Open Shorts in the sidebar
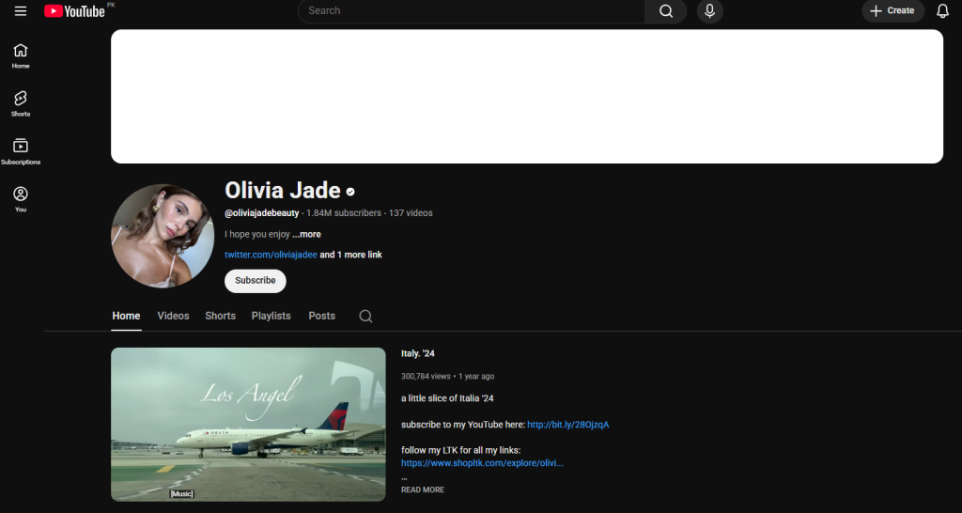Screen dimensions: 962x513 tap(21, 103)
